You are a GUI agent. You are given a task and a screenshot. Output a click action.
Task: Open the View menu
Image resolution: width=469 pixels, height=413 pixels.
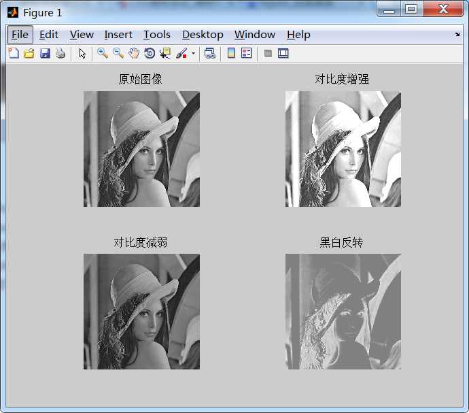click(x=82, y=35)
